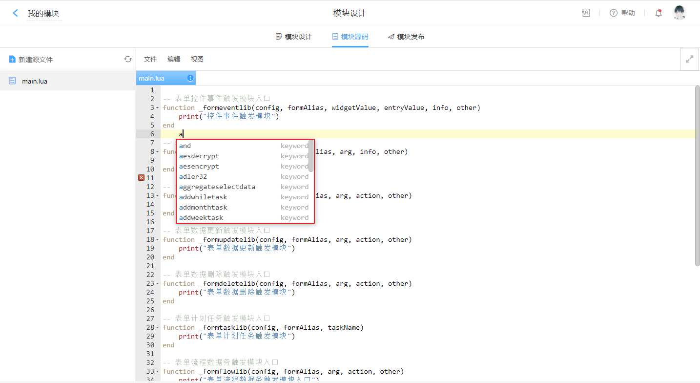This screenshot has height=383, width=700.
Task: Open the user avatar menu
Action: click(679, 13)
